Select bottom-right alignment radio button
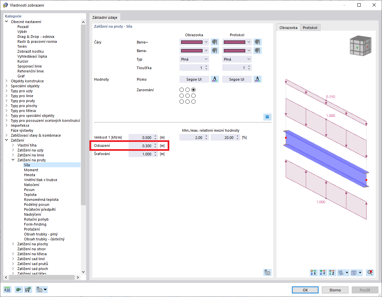 pos(193,101)
